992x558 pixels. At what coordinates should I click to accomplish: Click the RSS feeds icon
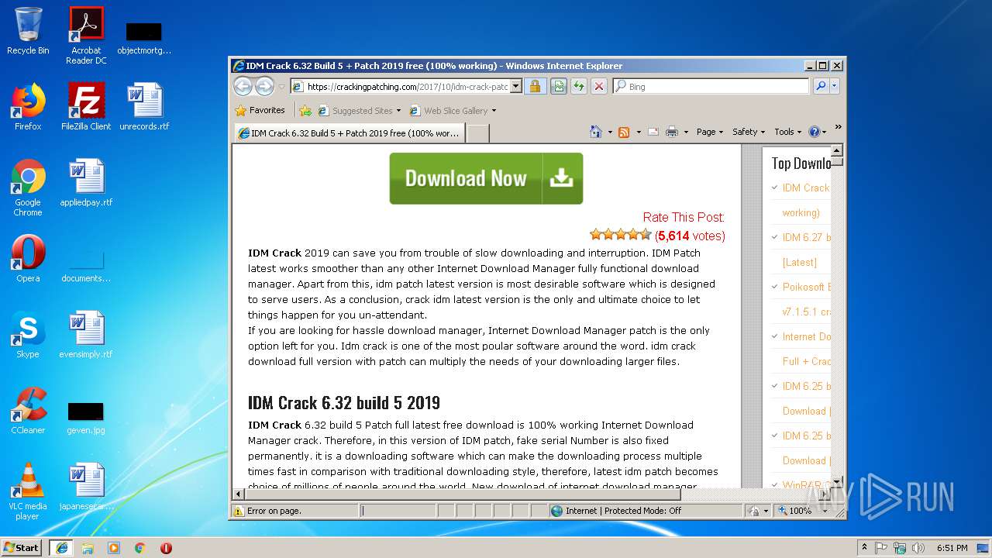pos(624,132)
